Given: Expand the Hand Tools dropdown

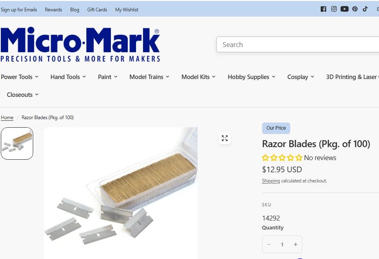Looking at the screenshot, I should coord(68,77).
